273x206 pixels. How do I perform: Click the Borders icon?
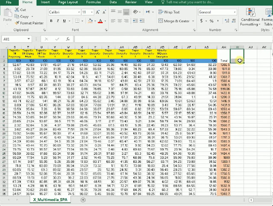pyautogui.click(x=77, y=21)
